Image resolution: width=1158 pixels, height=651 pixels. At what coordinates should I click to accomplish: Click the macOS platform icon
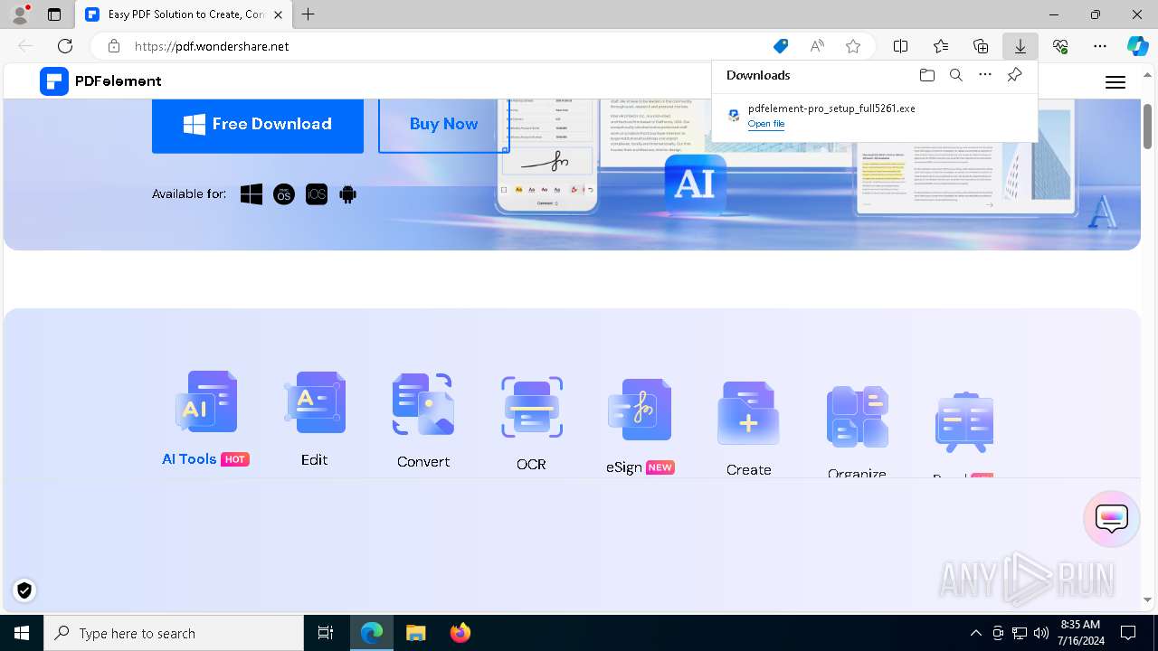tap(284, 194)
